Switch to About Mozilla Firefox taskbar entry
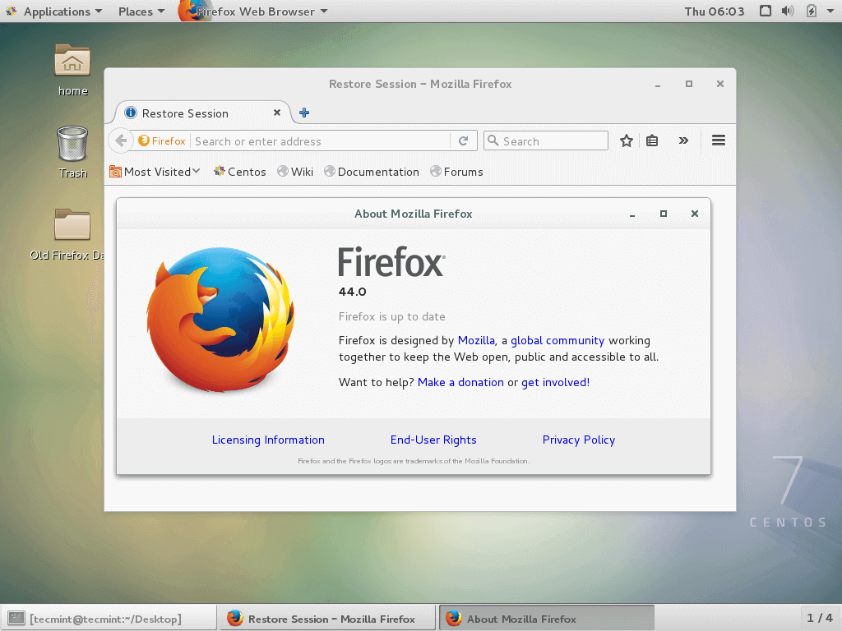Screen dimensions: 842x631 547,619
